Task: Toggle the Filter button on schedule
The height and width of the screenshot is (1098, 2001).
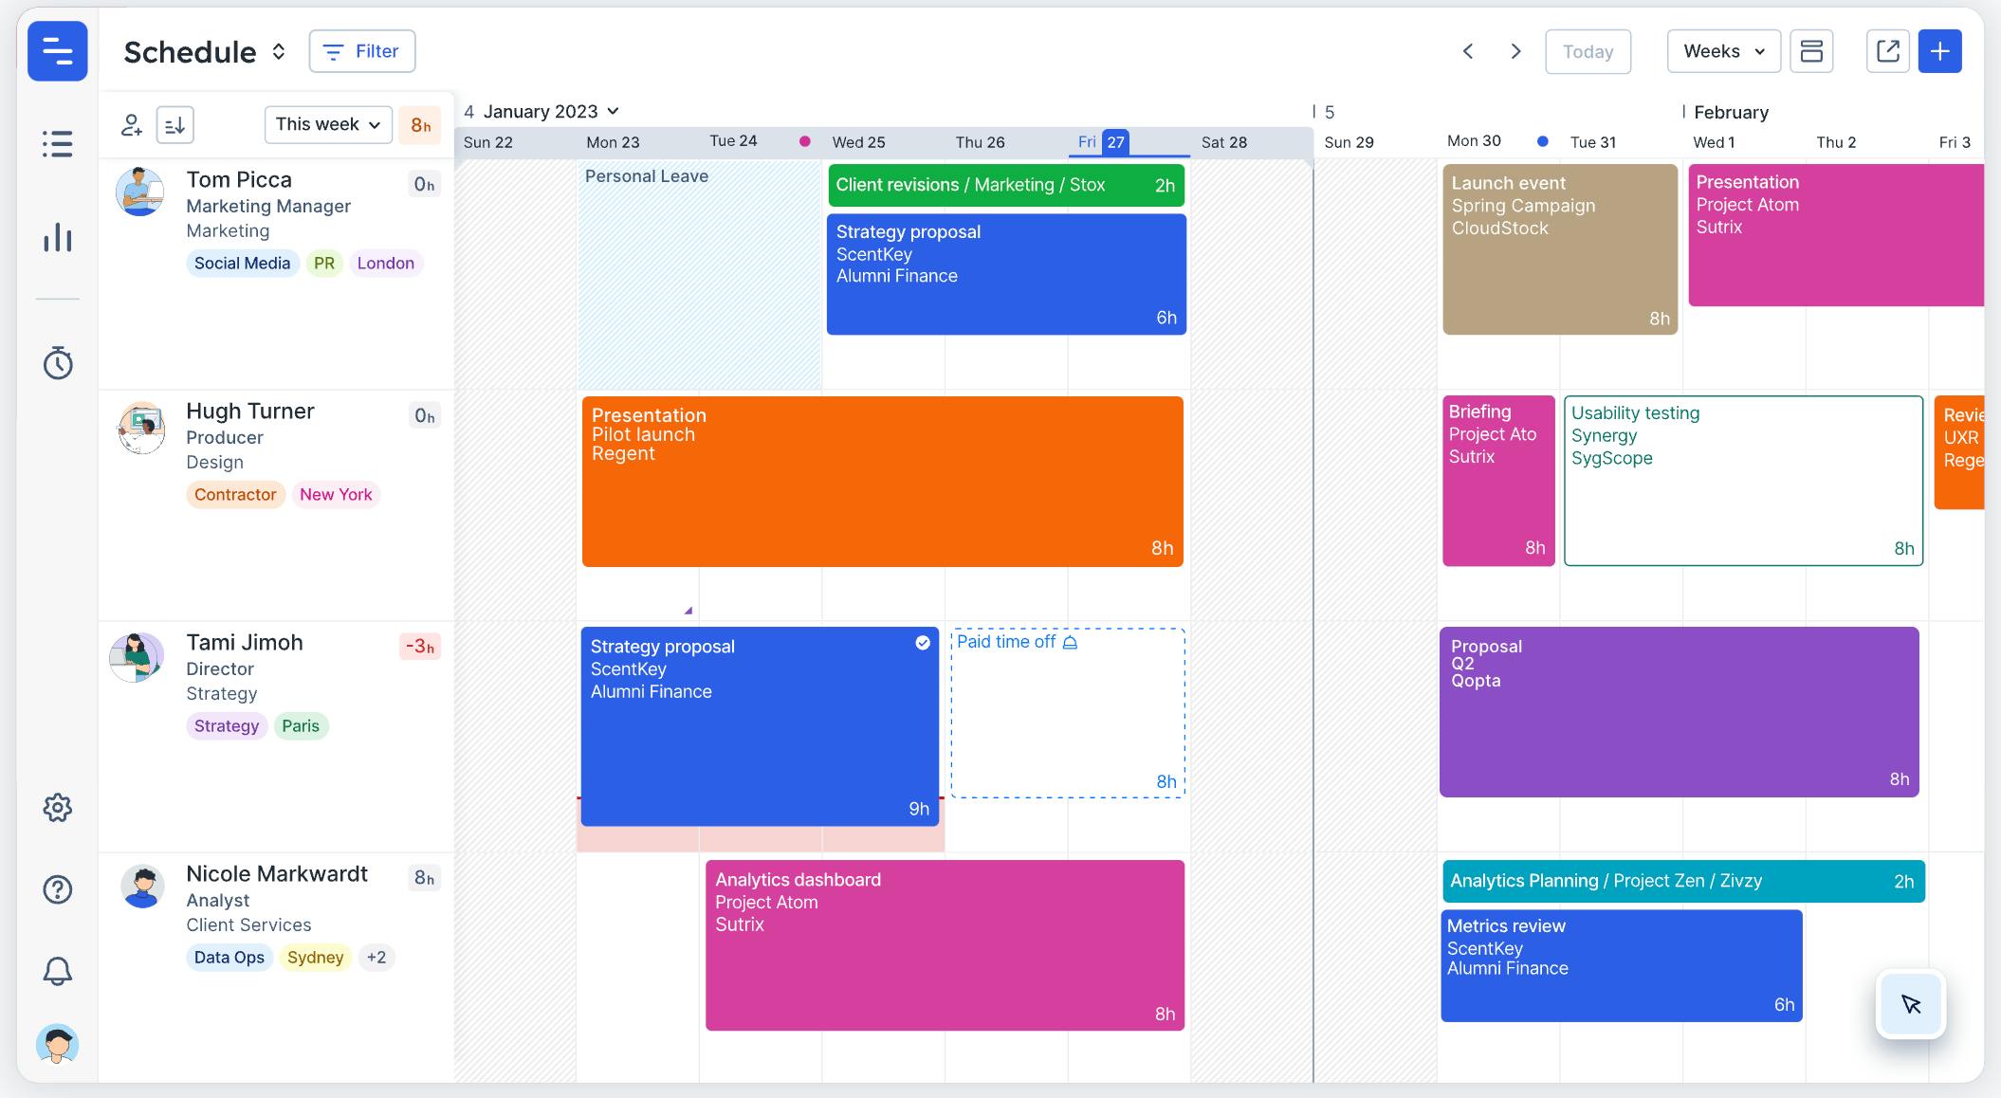Action: pos(361,50)
